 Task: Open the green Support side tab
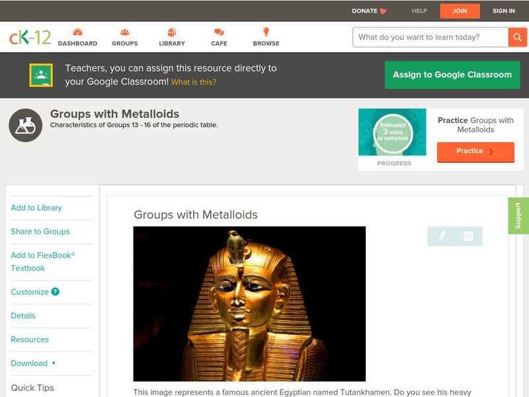(518, 216)
